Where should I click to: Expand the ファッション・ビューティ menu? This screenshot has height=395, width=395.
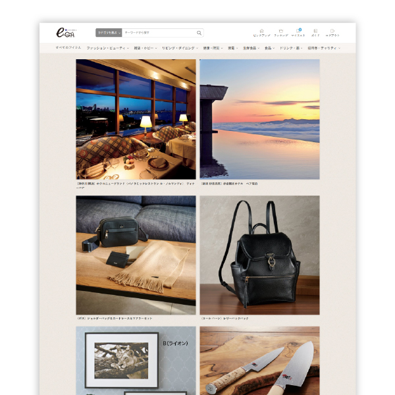point(107,48)
